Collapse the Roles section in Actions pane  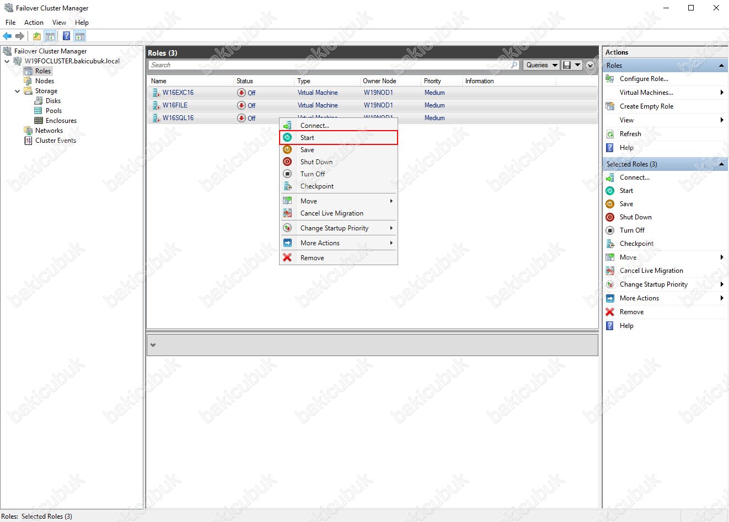[721, 66]
